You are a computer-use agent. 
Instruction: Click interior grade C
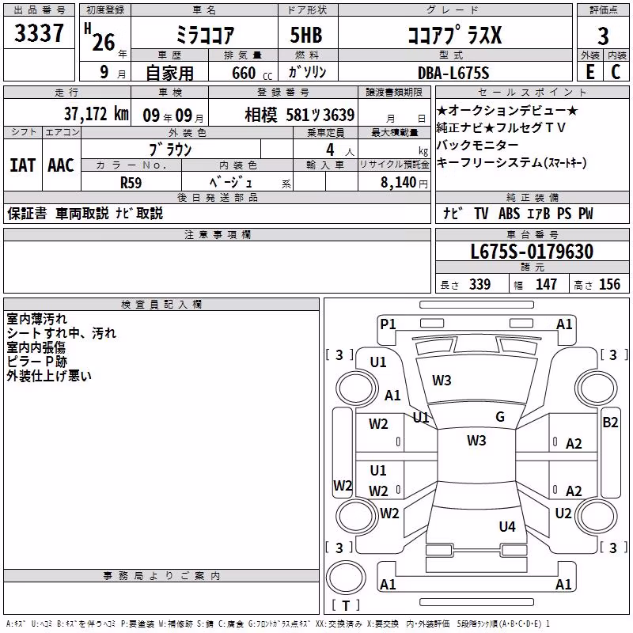point(616,72)
